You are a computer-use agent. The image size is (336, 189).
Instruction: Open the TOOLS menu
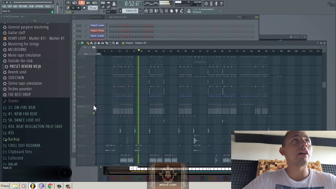click(x=48, y=6)
